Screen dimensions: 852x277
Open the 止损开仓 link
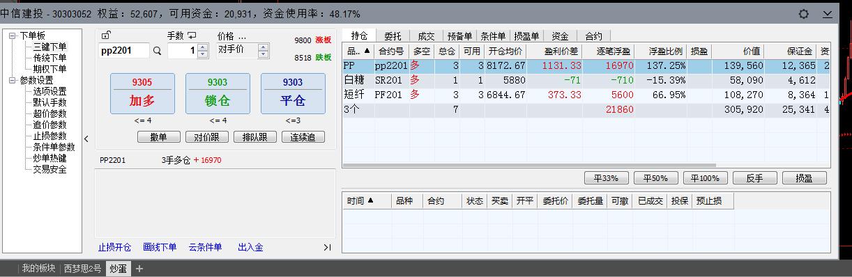coord(114,247)
